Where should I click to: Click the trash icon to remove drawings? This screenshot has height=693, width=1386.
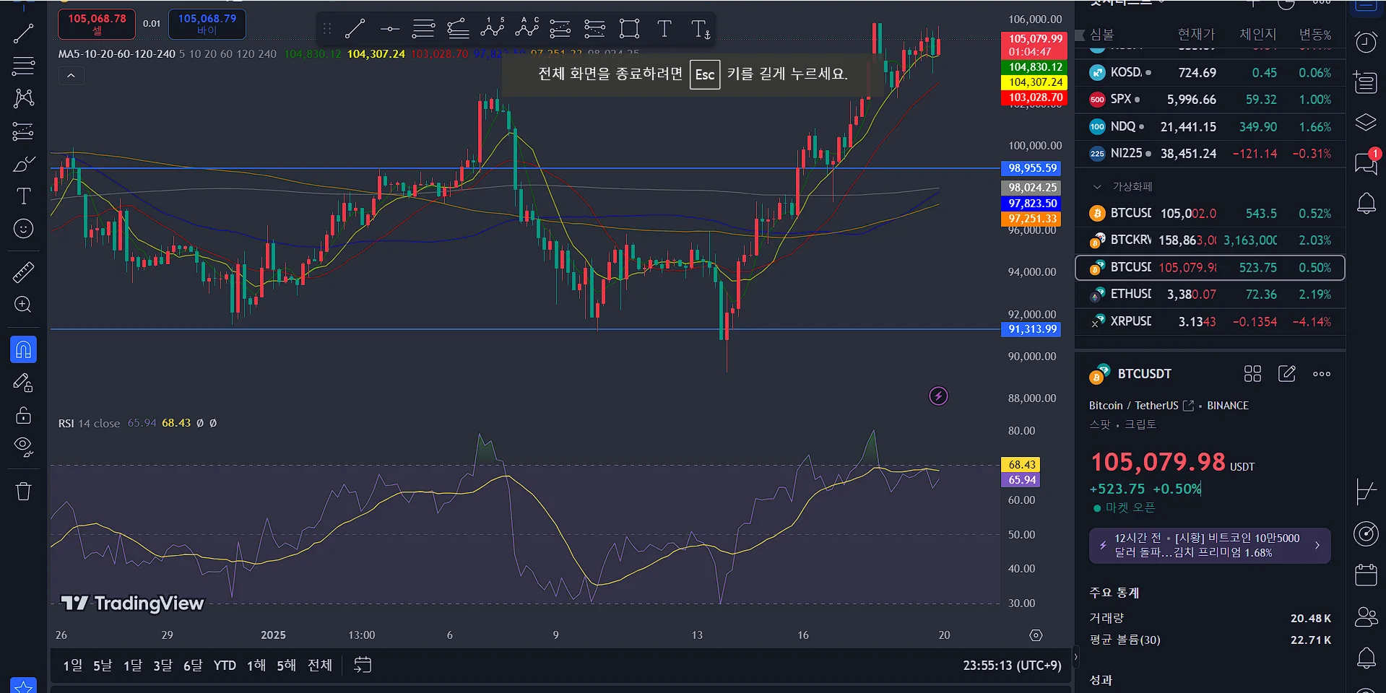point(23,492)
